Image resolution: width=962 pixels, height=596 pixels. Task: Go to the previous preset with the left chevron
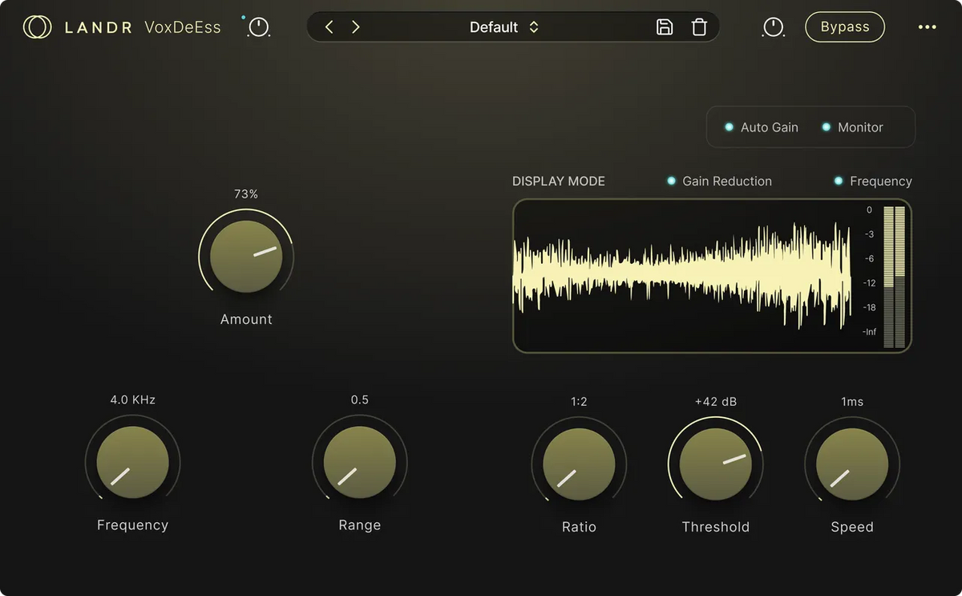coord(328,26)
